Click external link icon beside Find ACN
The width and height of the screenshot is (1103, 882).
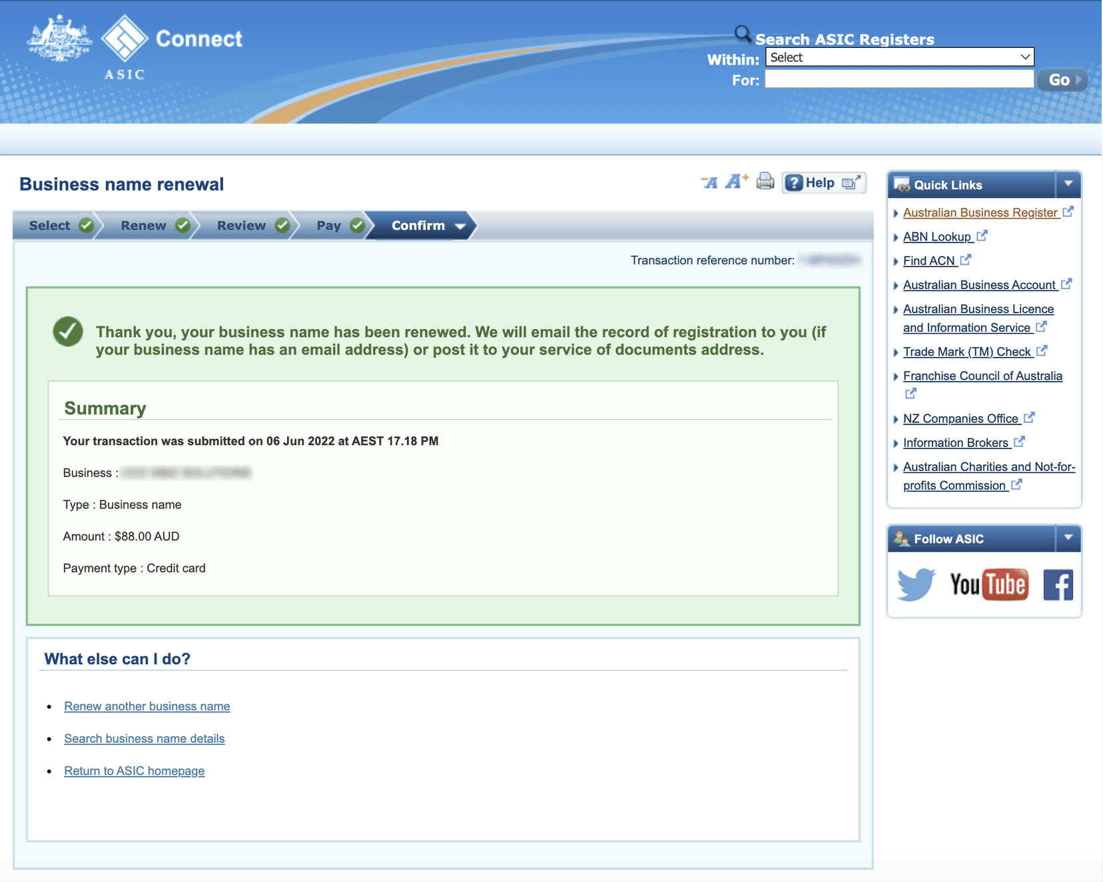tap(966, 260)
